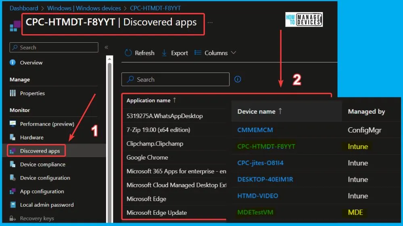Click the sidebar vertical scrollbar thumb
This screenshot has height=226, width=403.
click(109, 142)
